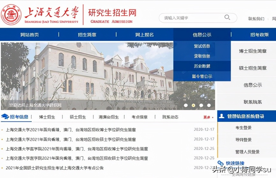
Task: Click the date 2020-12-25
Action: tap(204, 148)
